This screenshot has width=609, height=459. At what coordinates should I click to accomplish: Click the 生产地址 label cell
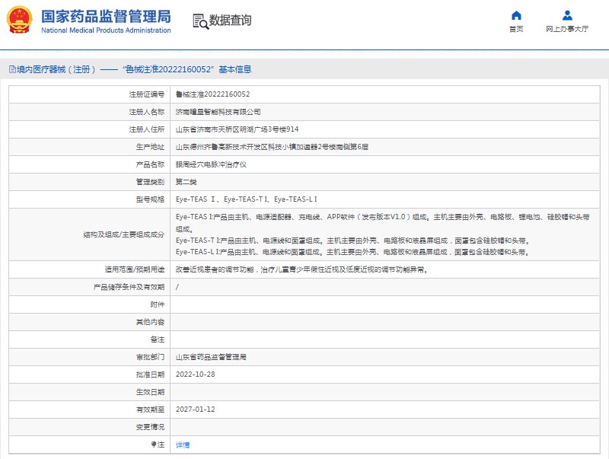[x=89, y=147]
